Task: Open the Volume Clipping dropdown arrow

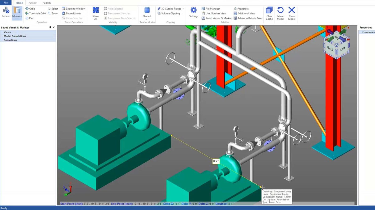Action: [x=182, y=14]
